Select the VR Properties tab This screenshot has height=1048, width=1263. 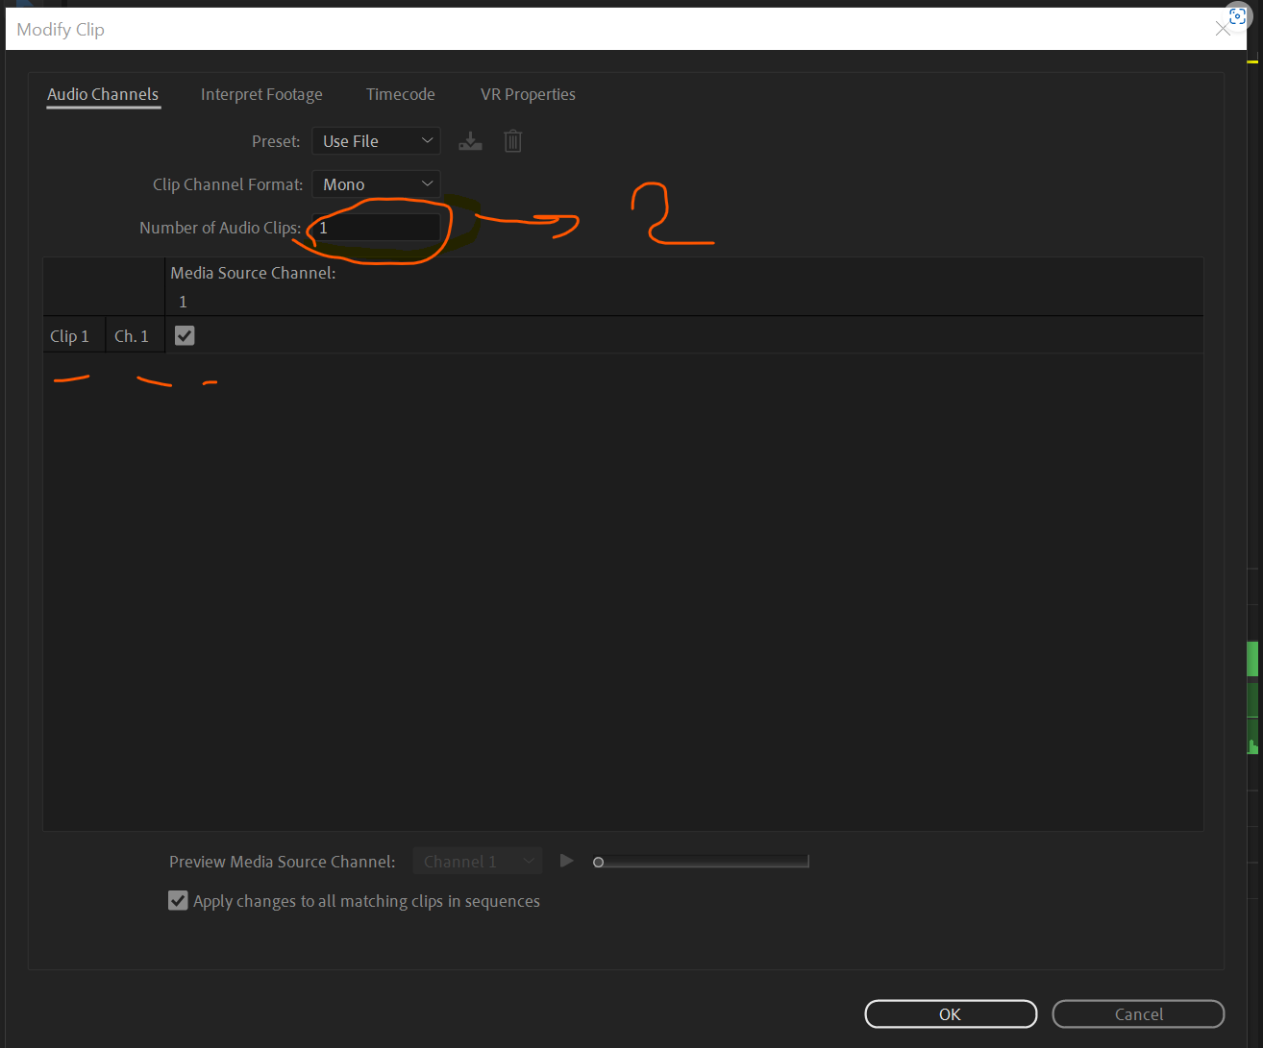coord(528,94)
